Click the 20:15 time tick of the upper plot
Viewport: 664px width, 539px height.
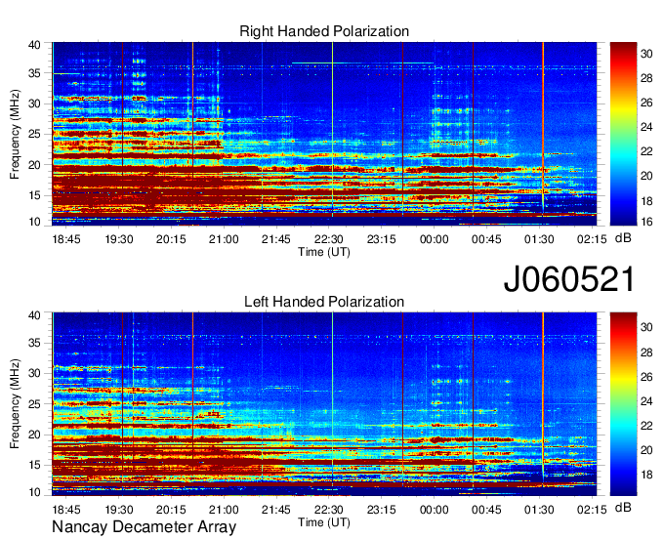coord(171,239)
